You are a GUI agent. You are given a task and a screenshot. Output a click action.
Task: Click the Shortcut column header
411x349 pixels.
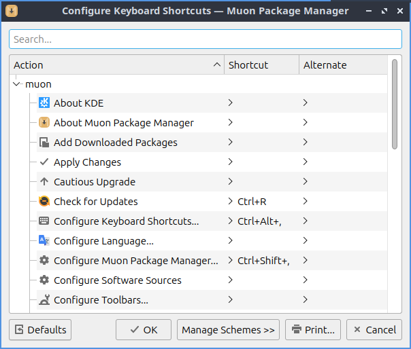pyautogui.click(x=261, y=65)
